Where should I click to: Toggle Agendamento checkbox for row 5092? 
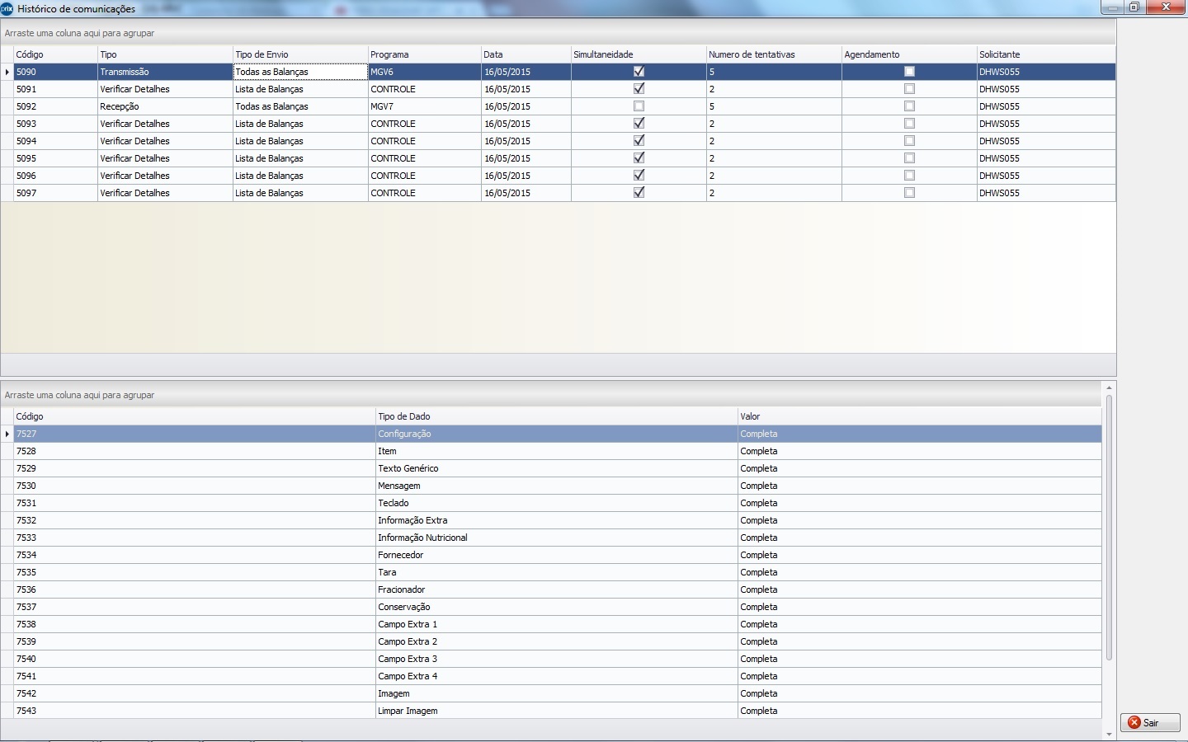click(909, 106)
